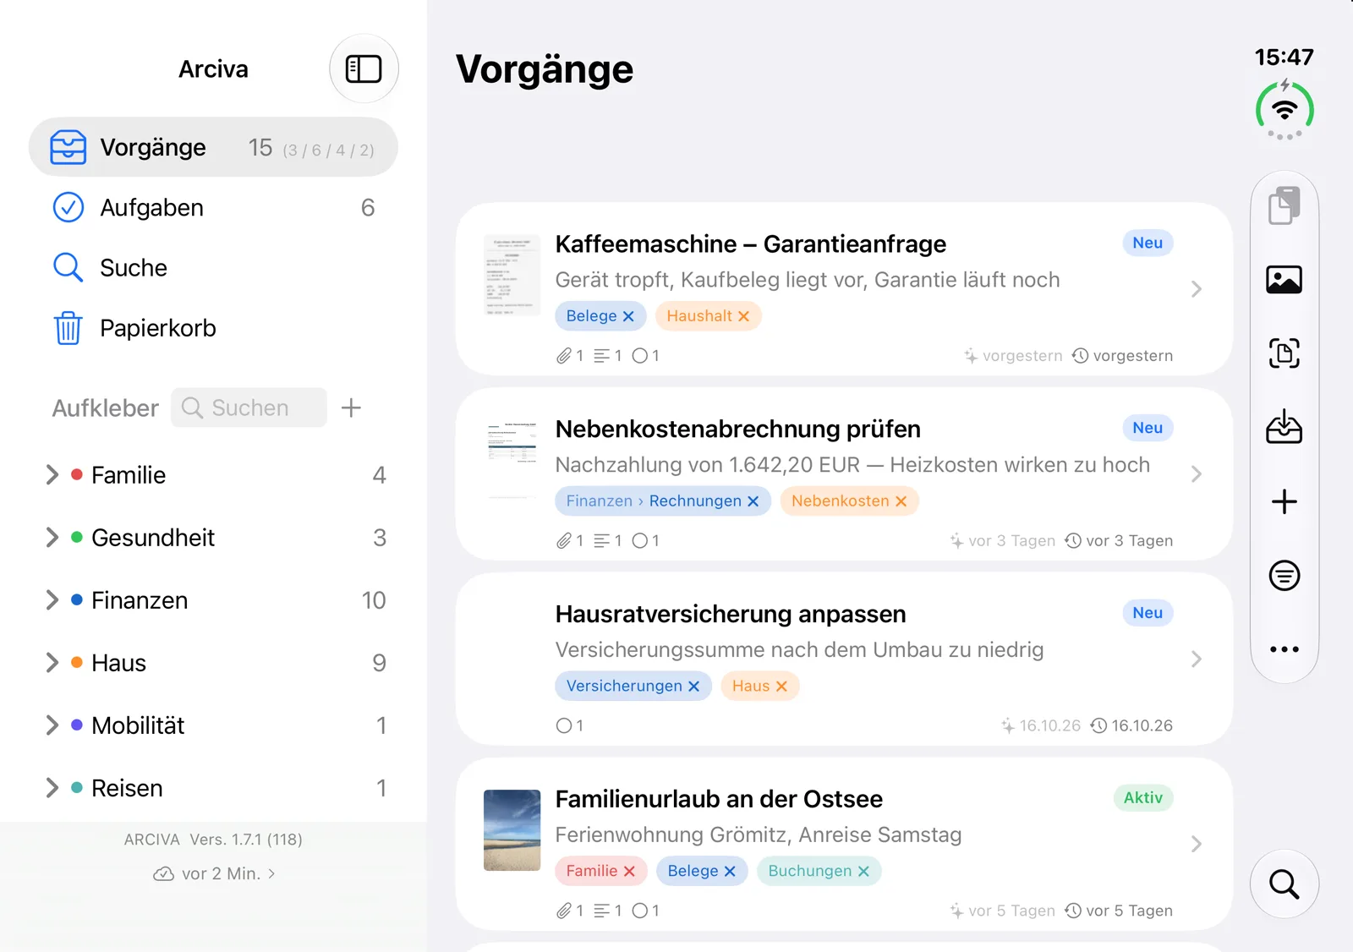
Task: Open Kaffeemaschine – Garantieanfrage entry
Action: (844, 289)
